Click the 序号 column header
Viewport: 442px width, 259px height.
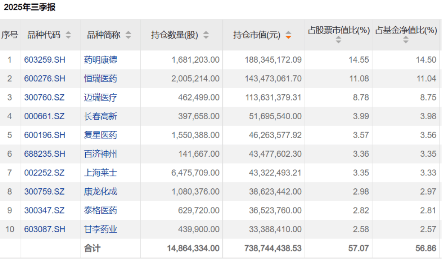pyautogui.click(x=10, y=35)
